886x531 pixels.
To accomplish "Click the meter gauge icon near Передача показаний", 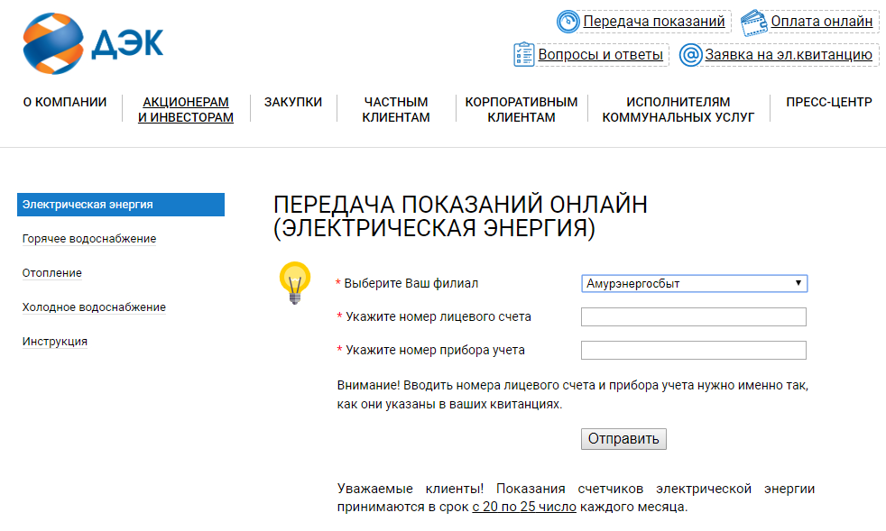I will (x=568, y=22).
